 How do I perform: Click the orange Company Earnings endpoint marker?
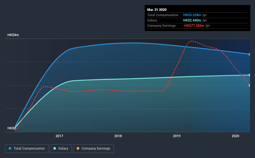(249, 85)
